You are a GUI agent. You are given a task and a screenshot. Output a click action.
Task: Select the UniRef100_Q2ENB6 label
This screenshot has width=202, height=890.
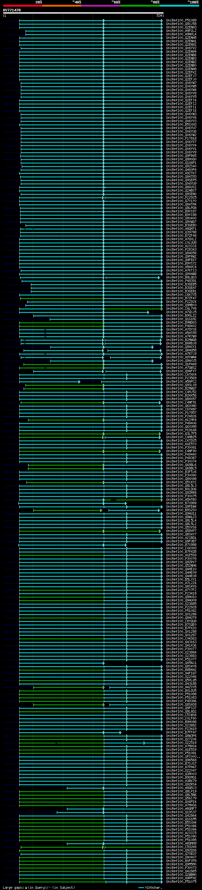click(181, 55)
